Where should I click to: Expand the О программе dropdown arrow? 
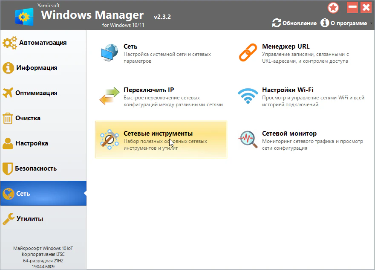(x=371, y=23)
